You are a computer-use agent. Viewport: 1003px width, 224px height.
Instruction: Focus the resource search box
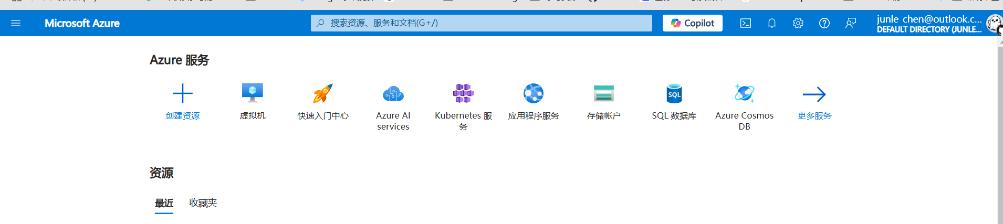pos(481,23)
